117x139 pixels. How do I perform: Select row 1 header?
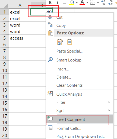4,12
